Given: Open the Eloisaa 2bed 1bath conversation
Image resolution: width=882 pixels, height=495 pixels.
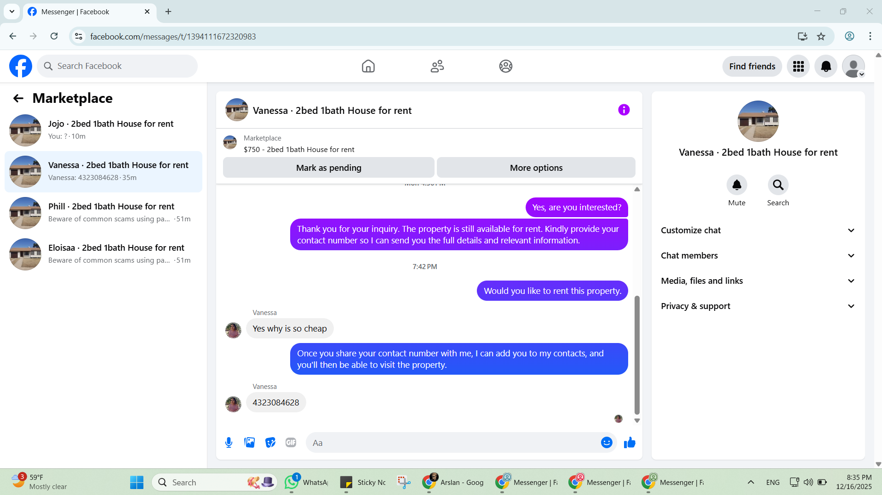Looking at the screenshot, I should pyautogui.click(x=103, y=254).
